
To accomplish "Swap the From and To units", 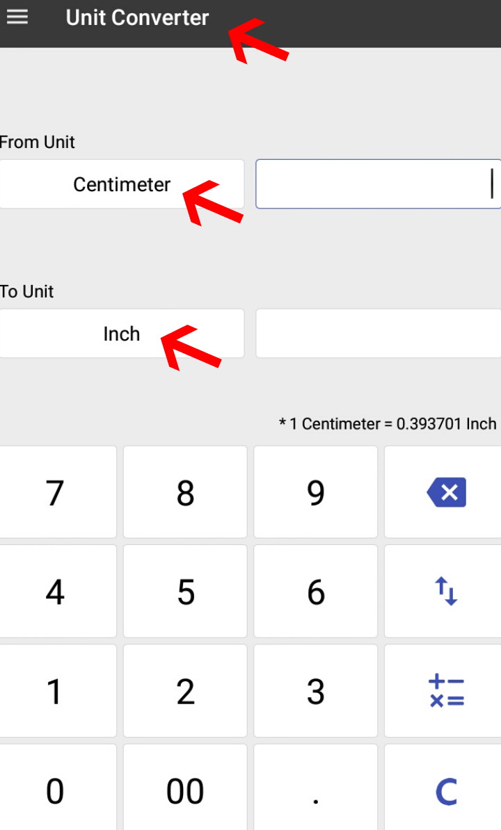I will pyautogui.click(x=445, y=592).
